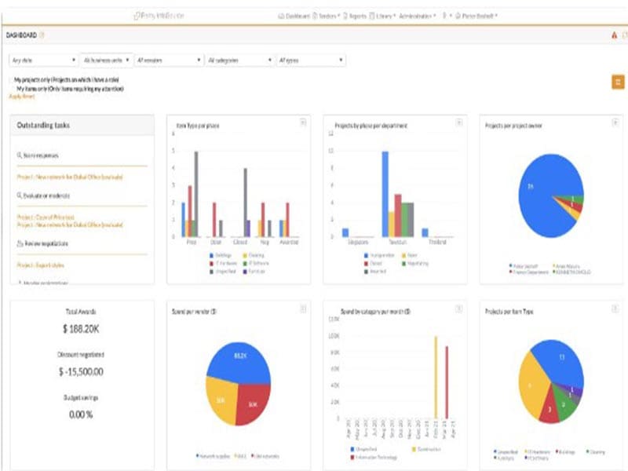The image size is (628, 471).
Task: Click the help icon next to the Dashboard title
Action: [x=42, y=35]
